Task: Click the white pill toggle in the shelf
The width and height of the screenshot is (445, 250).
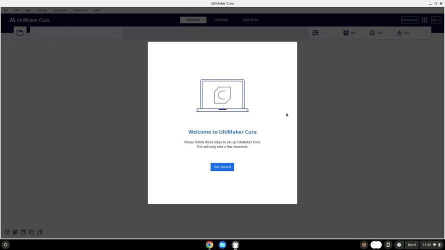Action: [376, 244]
